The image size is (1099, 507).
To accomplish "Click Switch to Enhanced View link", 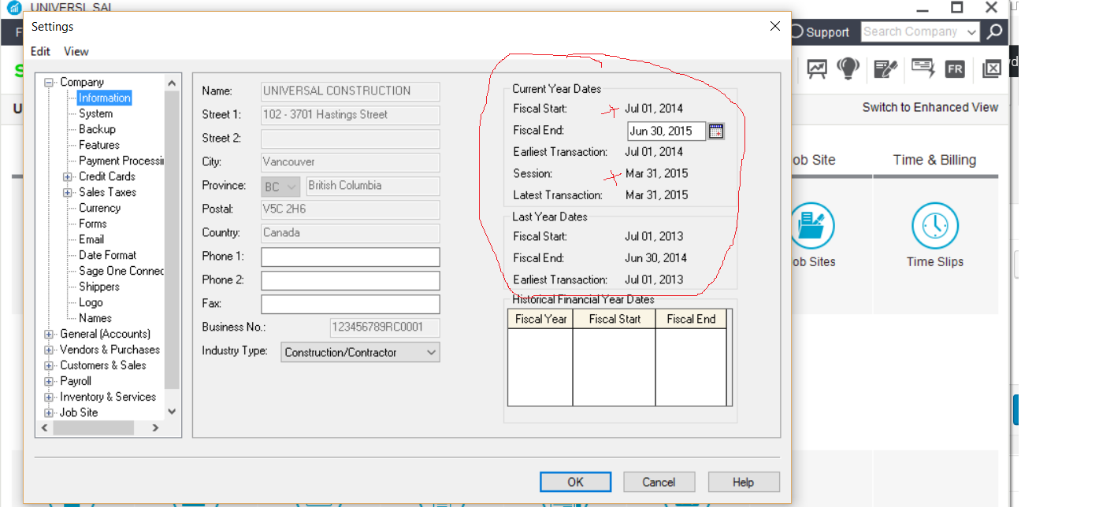I will [930, 107].
